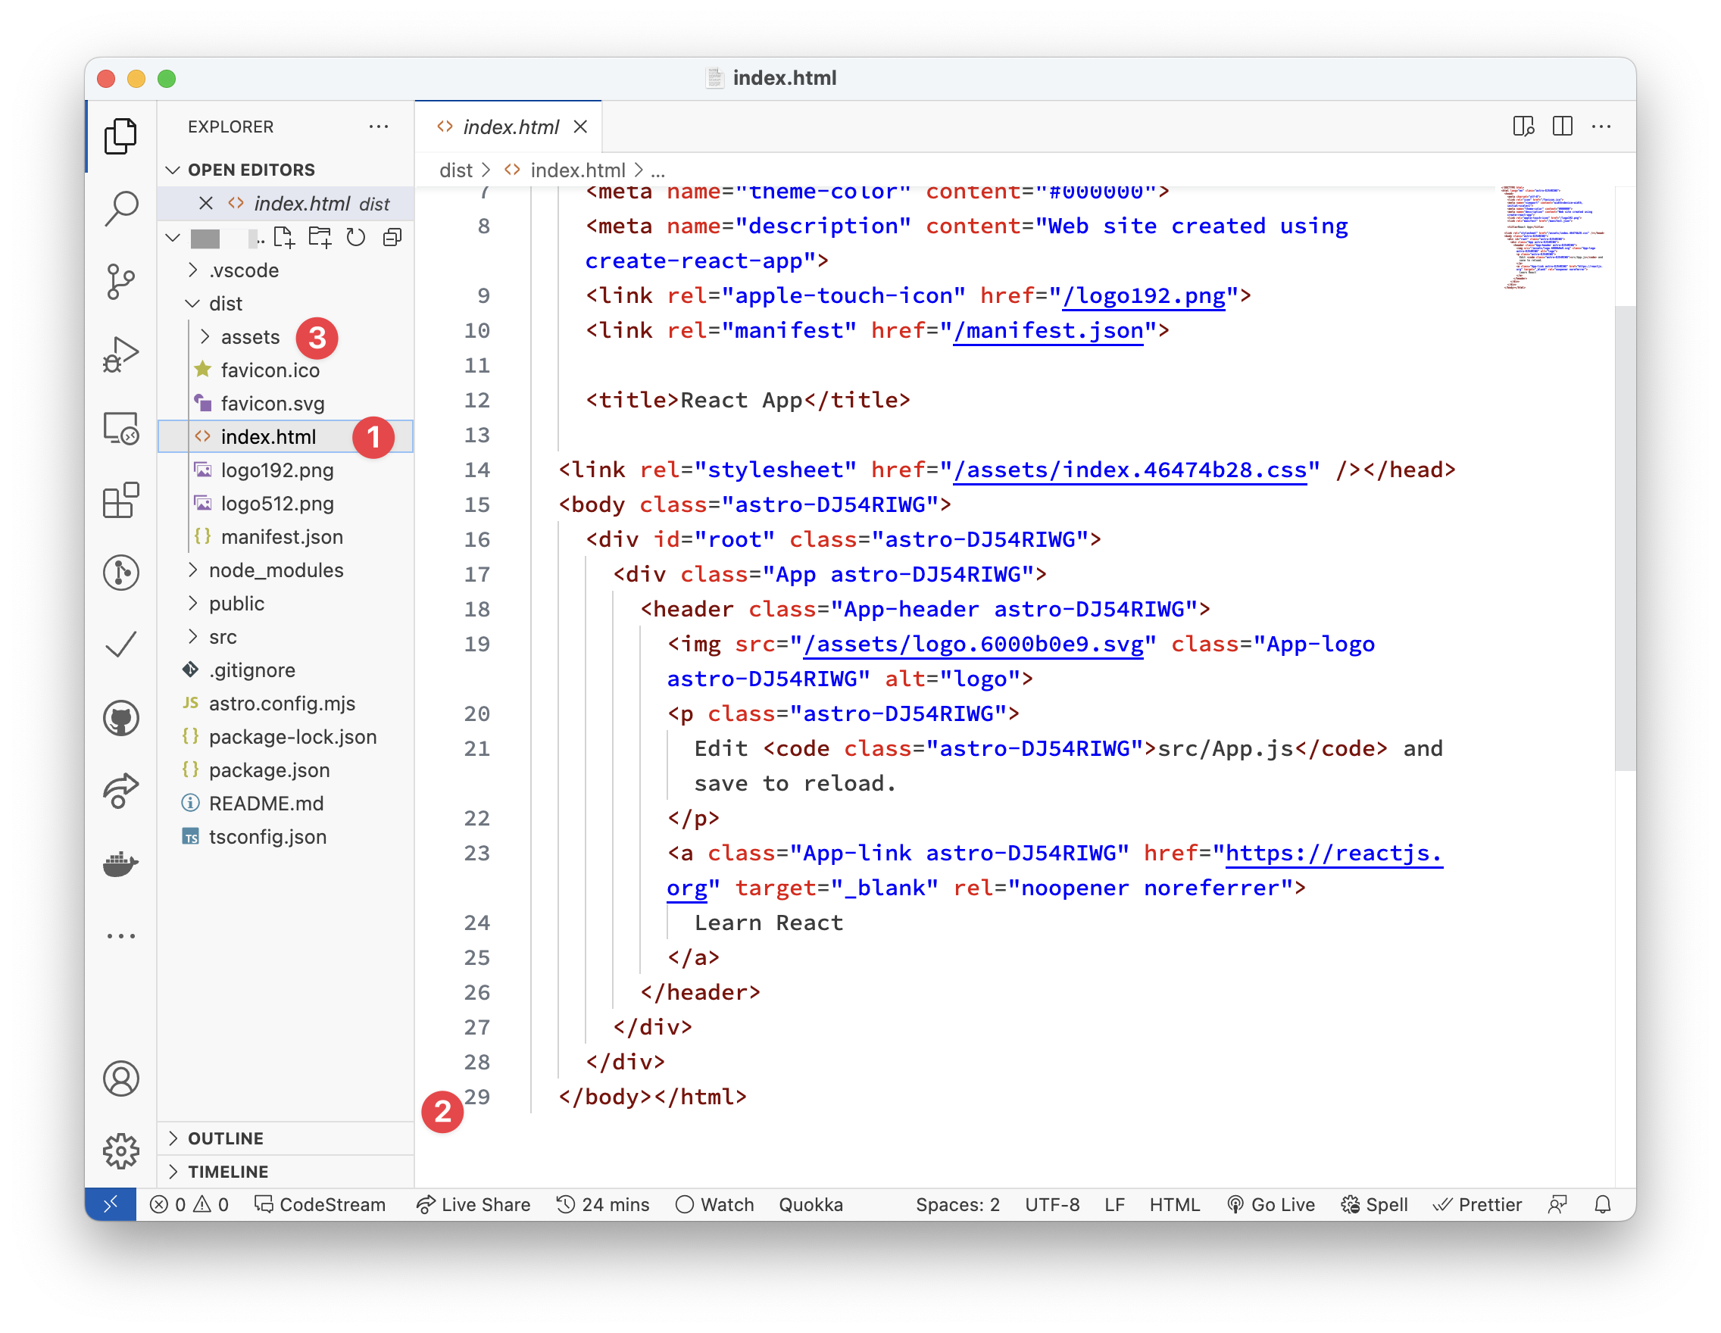
Task: Toggle the Spell checker status item
Action: 1374,1204
